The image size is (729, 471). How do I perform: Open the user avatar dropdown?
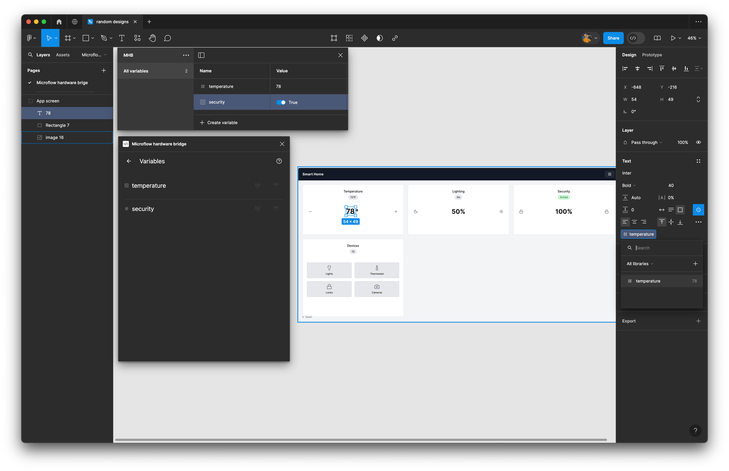[x=590, y=38]
